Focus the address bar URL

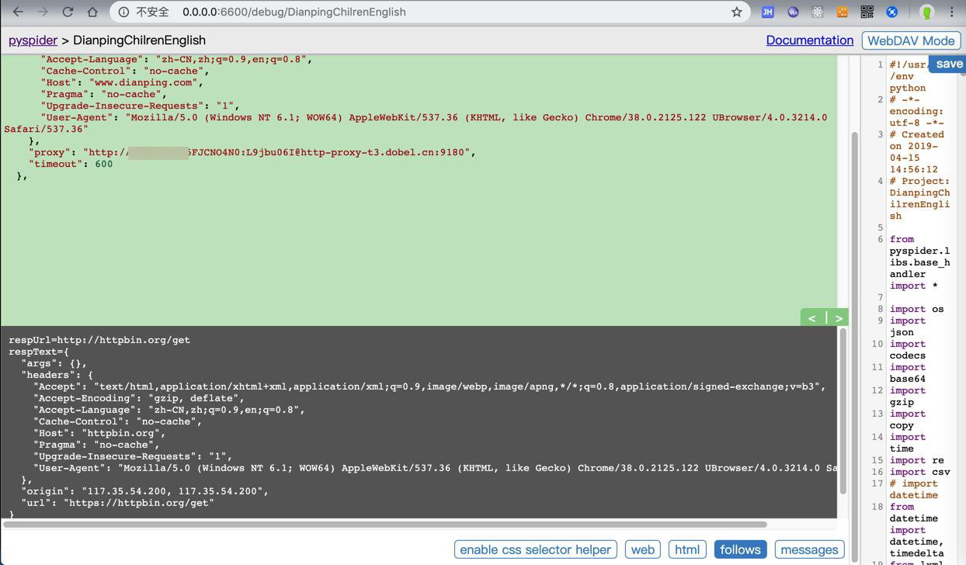[x=294, y=12]
